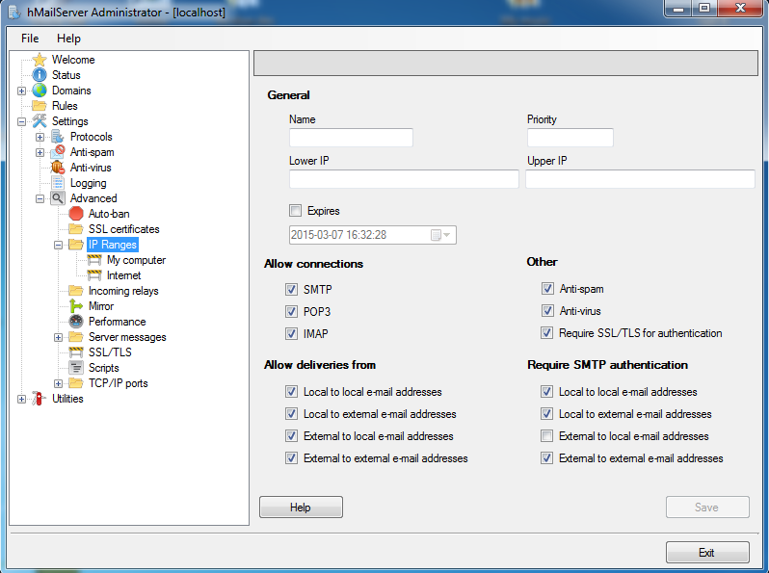Select Incoming relays label in tree

point(123,291)
